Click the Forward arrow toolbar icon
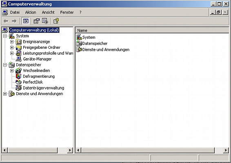The height and width of the screenshot is (163, 231). (x=14, y=21)
